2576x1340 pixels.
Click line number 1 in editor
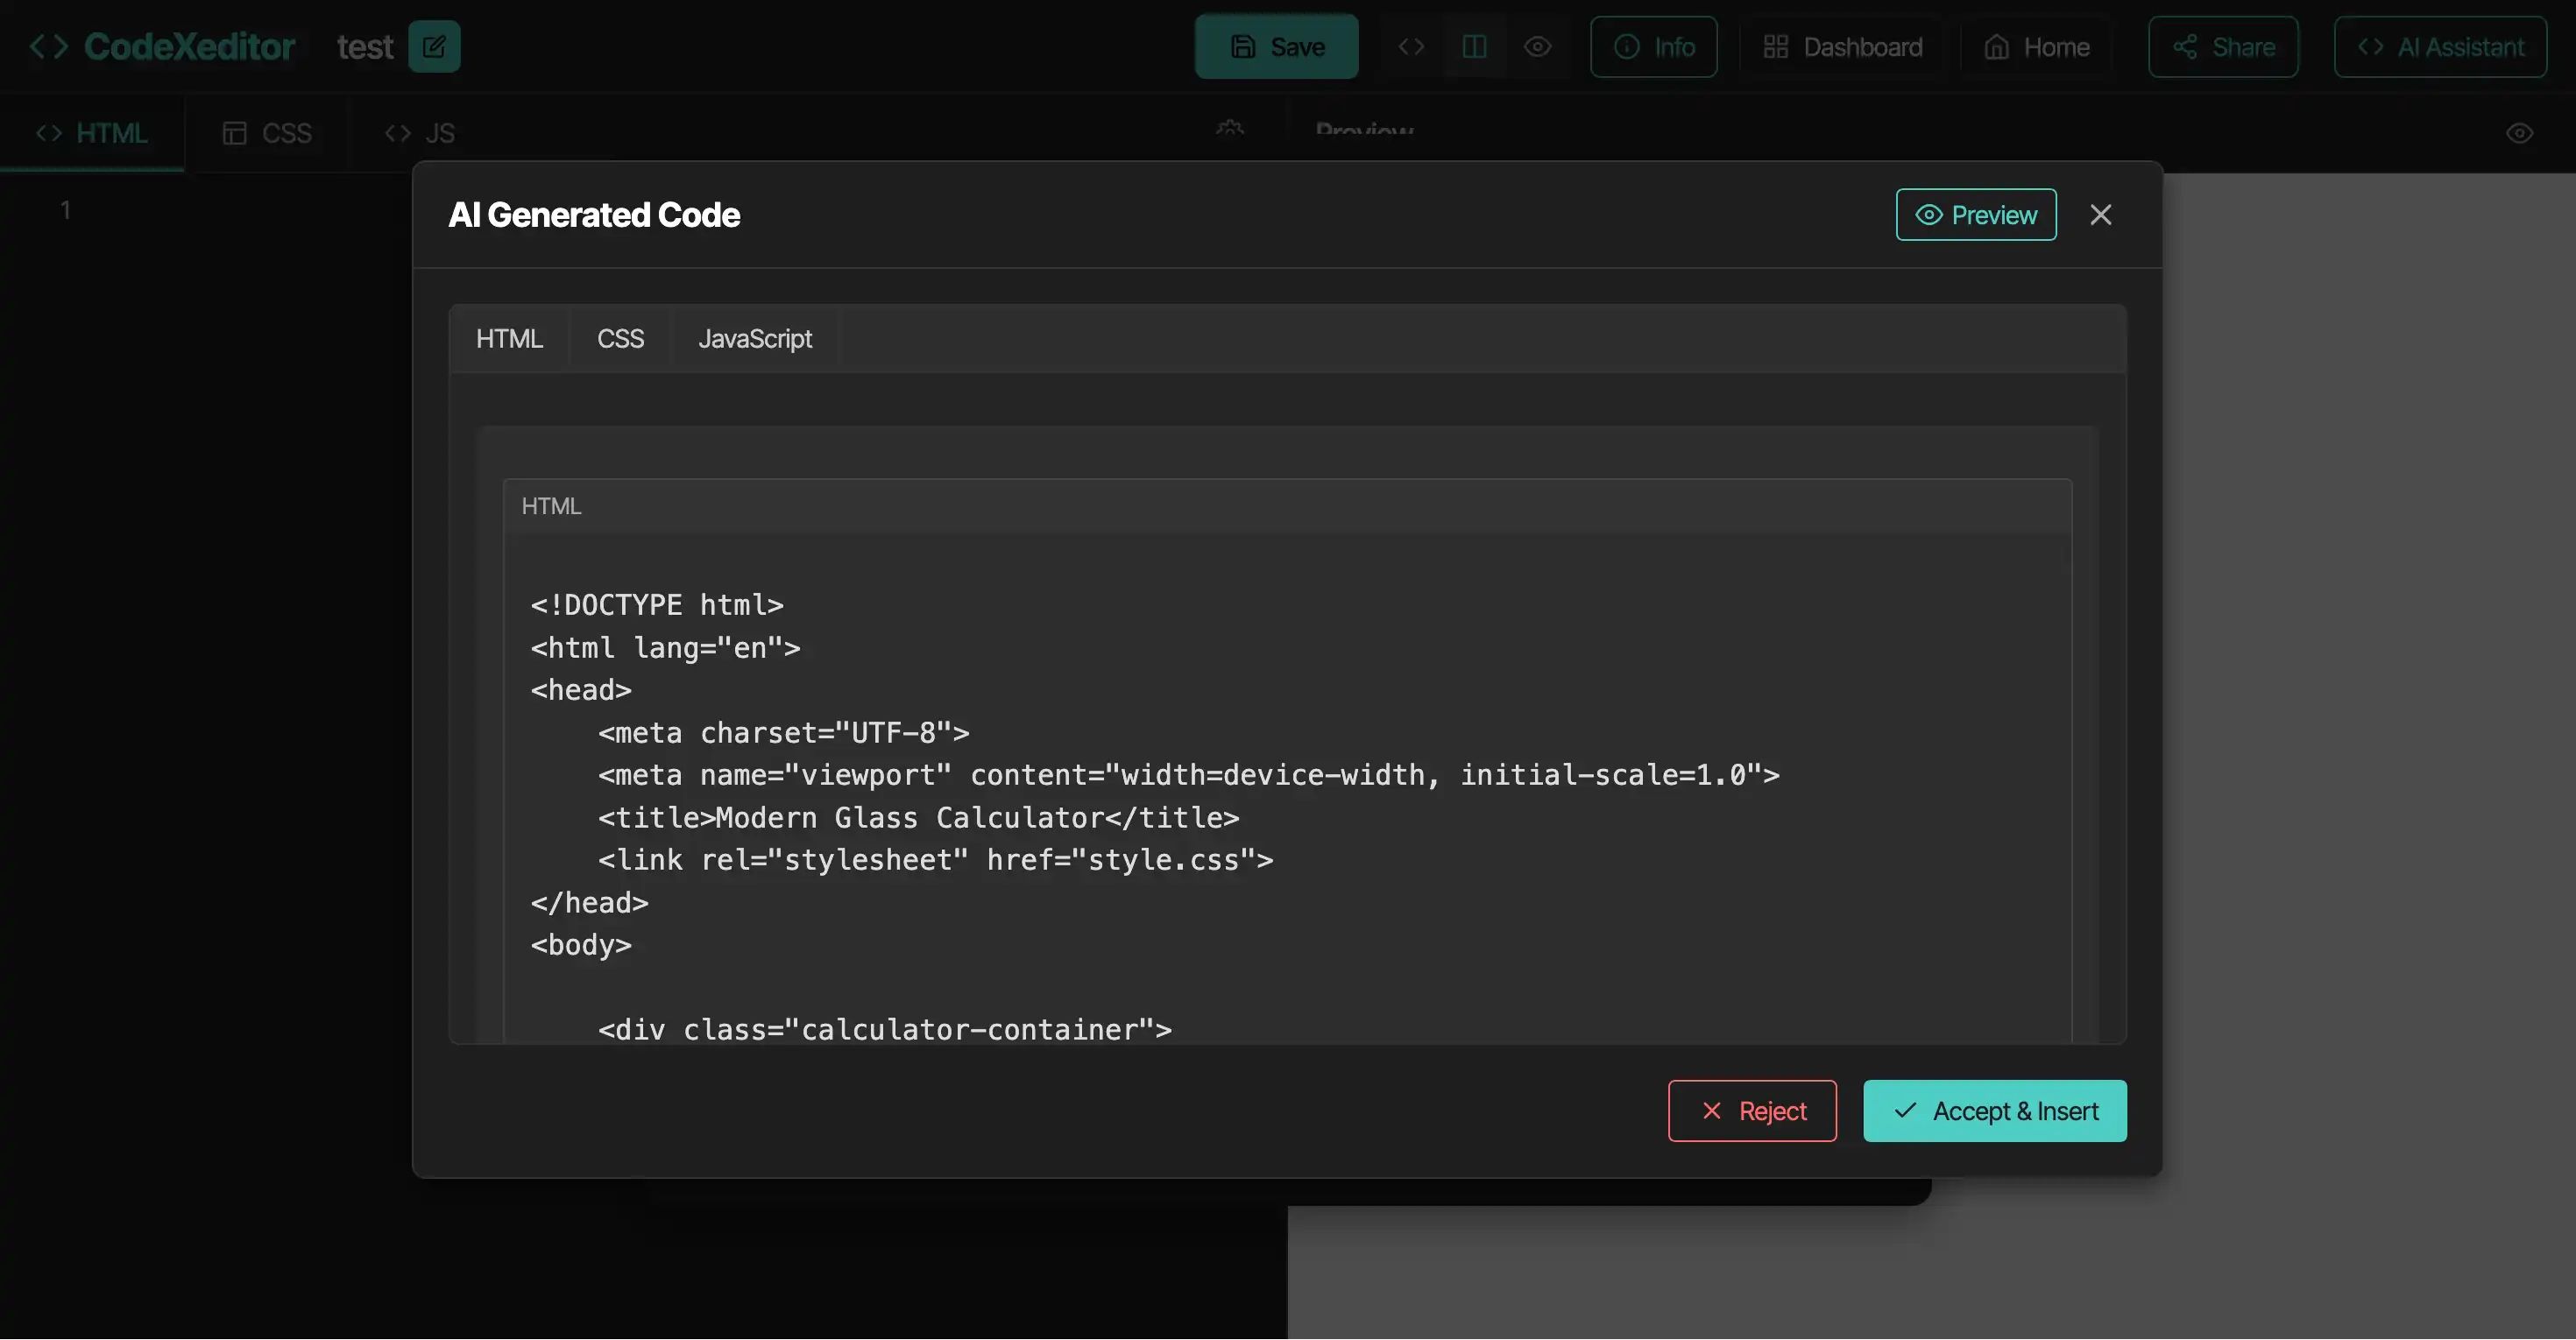65,210
